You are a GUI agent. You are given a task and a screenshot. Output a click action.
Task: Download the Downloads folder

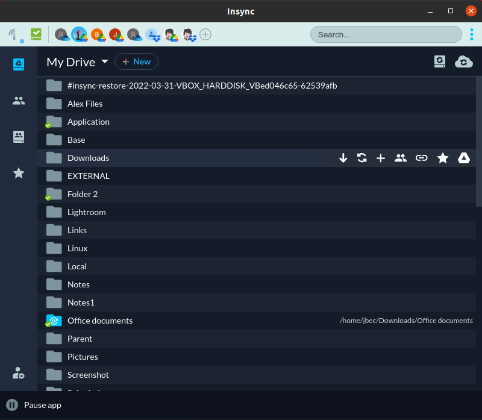[343, 158]
